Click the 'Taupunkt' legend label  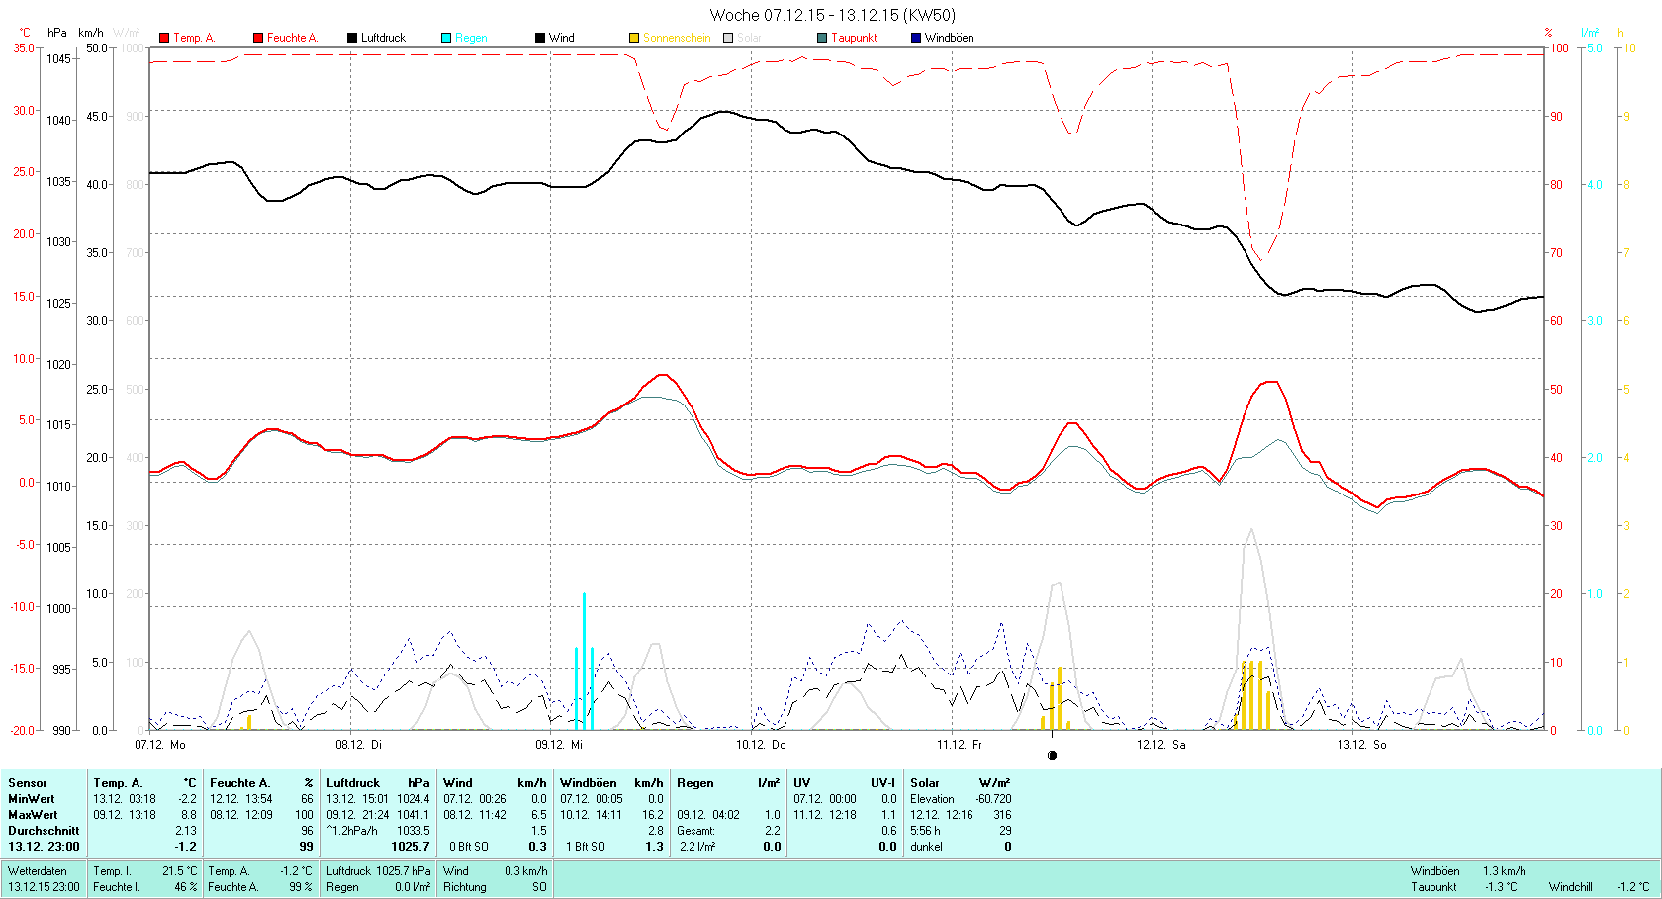click(854, 38)
